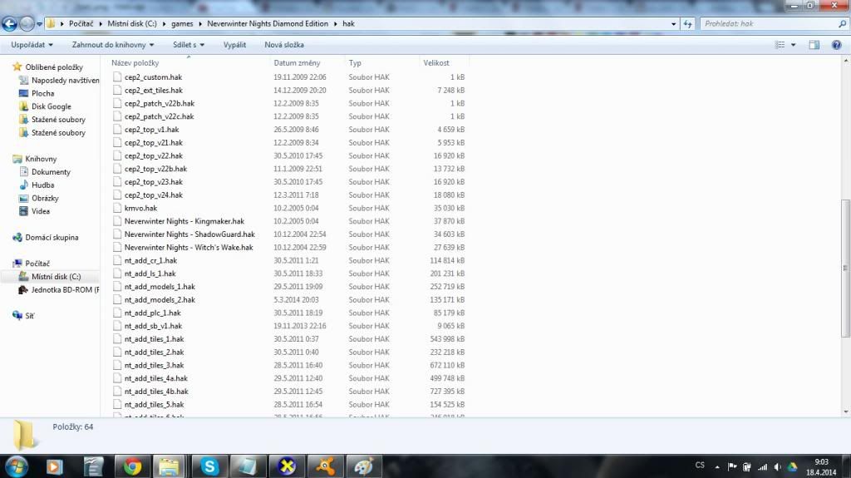
Task: Sort by Velikost column header
Action: pyautogui.click(x=435, y=63)
